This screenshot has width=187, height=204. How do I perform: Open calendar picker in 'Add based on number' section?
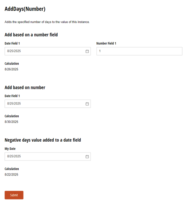87,104
